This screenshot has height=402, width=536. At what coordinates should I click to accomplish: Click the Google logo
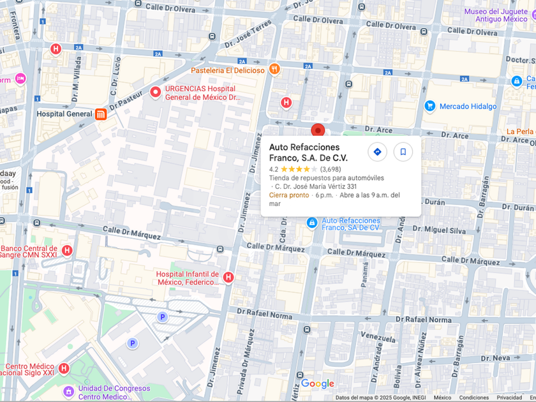tap(318, 383)
